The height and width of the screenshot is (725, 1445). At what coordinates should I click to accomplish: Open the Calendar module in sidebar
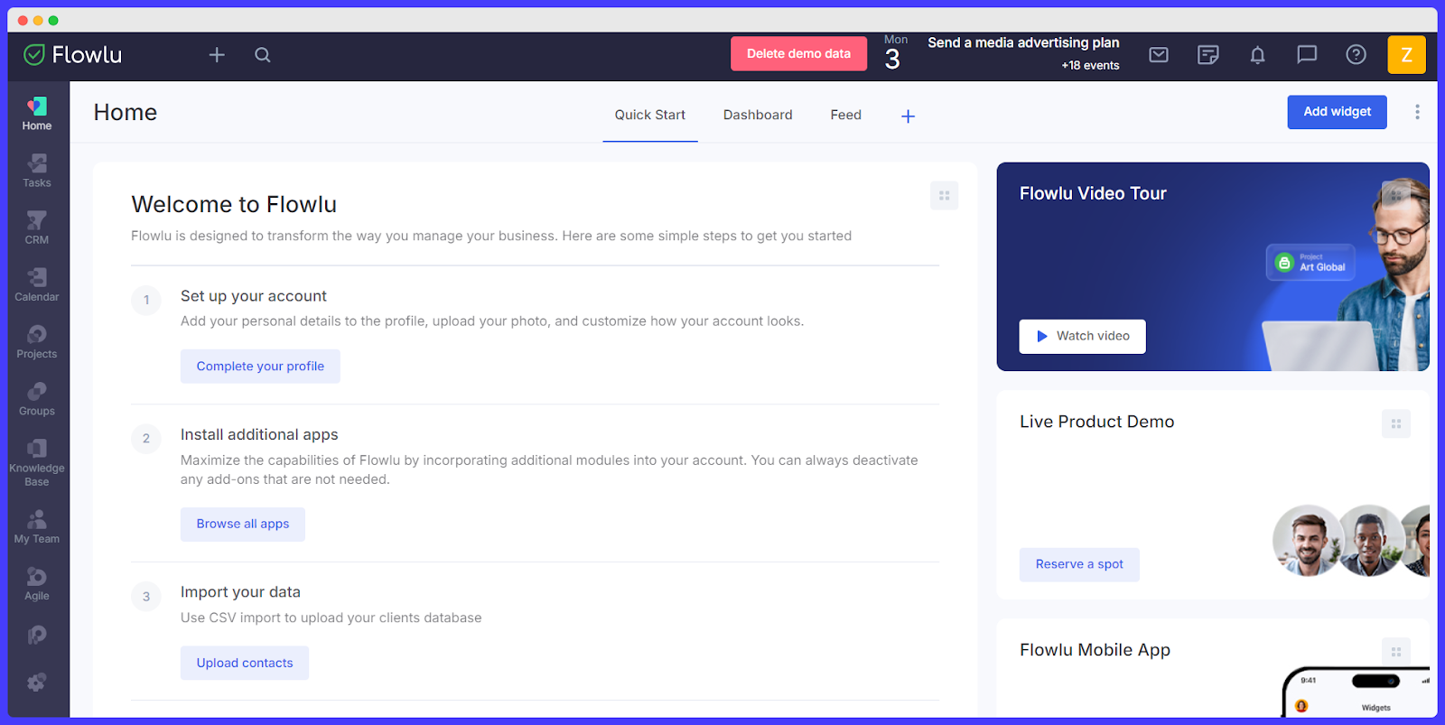click(37, 284)
